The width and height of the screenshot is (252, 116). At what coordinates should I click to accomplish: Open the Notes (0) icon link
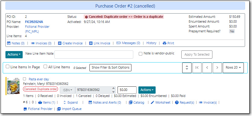9,43
